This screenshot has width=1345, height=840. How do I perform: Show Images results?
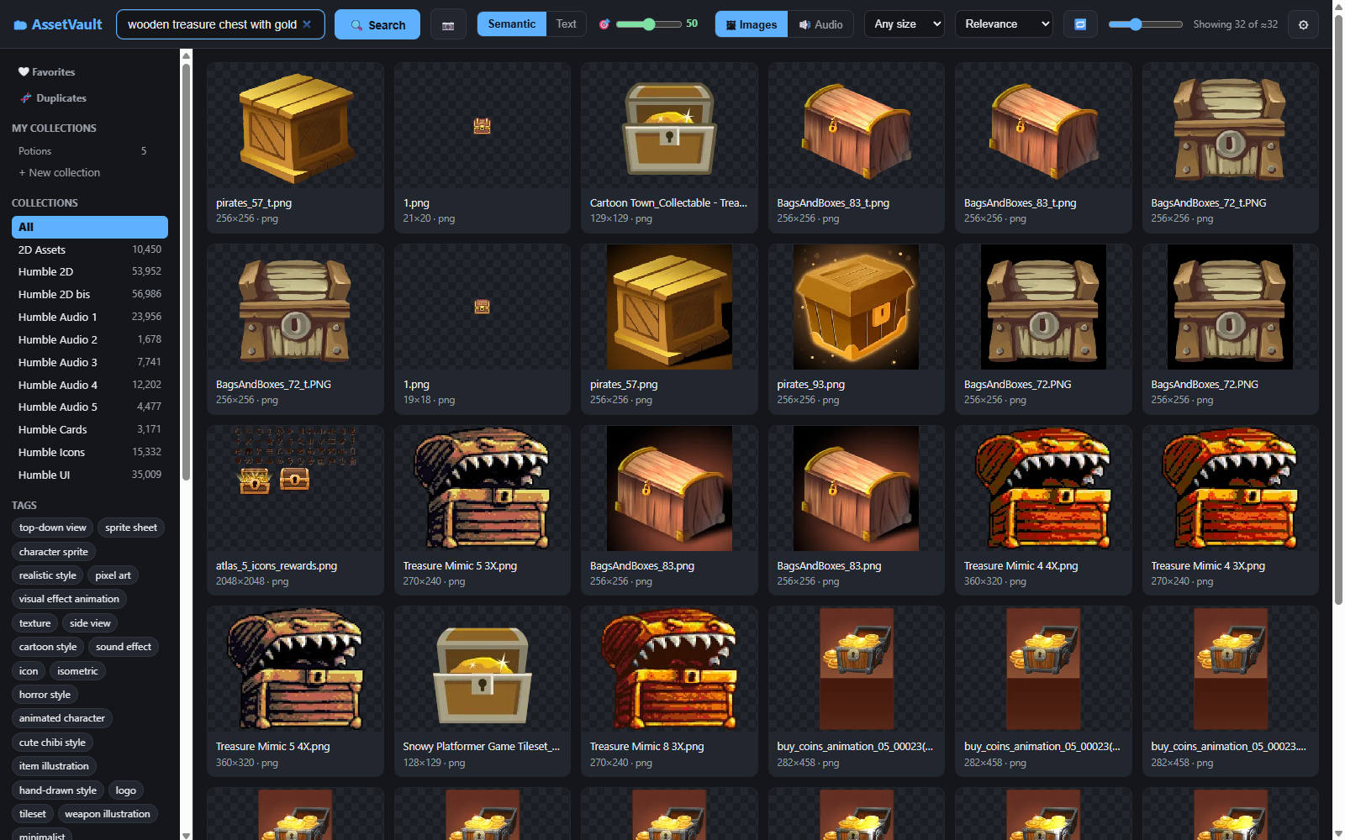point(752,24)
